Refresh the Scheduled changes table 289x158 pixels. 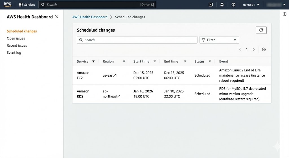[261, 30]
